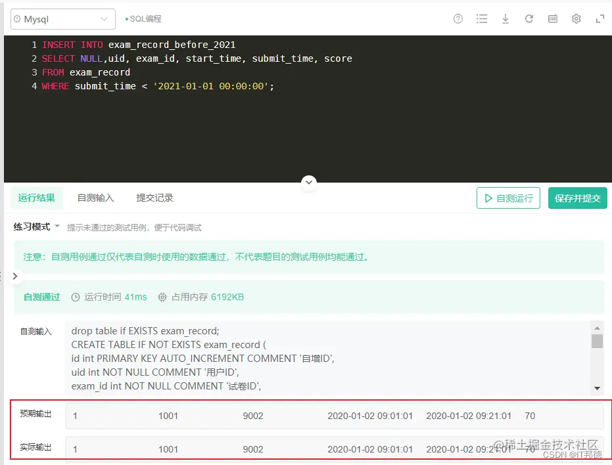Click the 保存并提交 button
This screenshot has height=465, width=612.
pyautogui.click(x=578, y=198)
